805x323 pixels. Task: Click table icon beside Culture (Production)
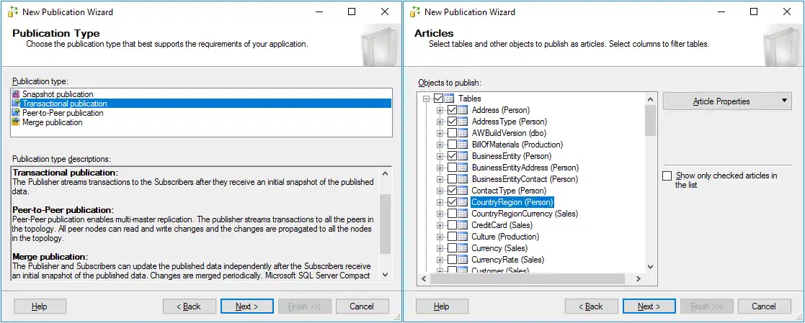(463, 237)
